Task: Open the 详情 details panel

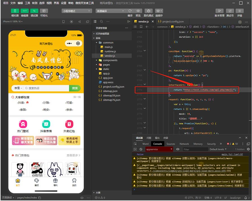Action: pos(239,11)
